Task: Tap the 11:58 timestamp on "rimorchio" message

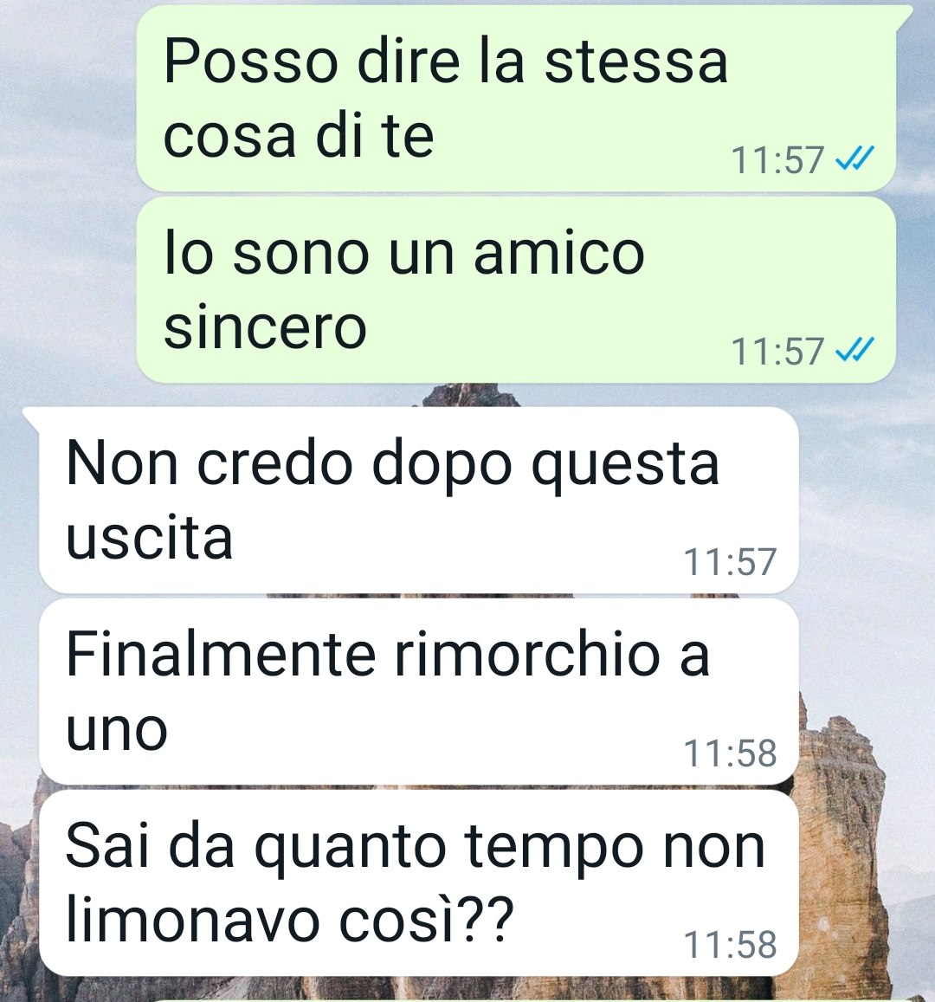Action: [x=730, y=753]
